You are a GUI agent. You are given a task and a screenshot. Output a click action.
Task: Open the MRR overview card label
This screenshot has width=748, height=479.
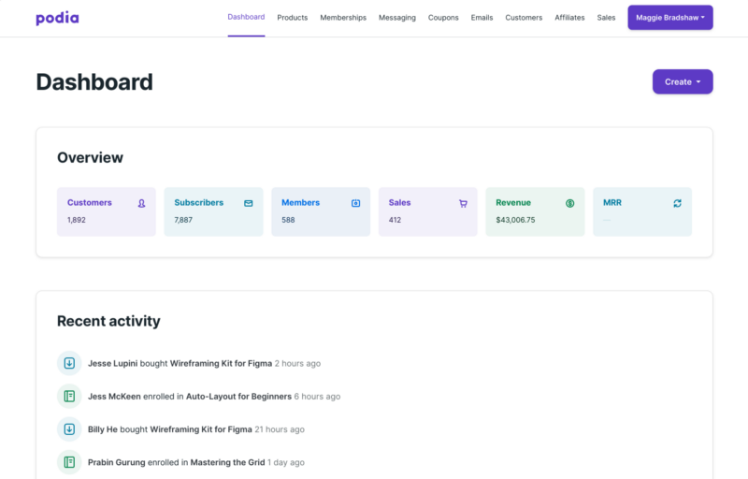tap(612, 202)
